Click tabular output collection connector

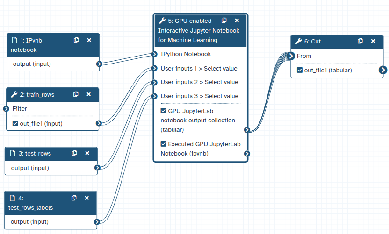[x=247, y=130]
